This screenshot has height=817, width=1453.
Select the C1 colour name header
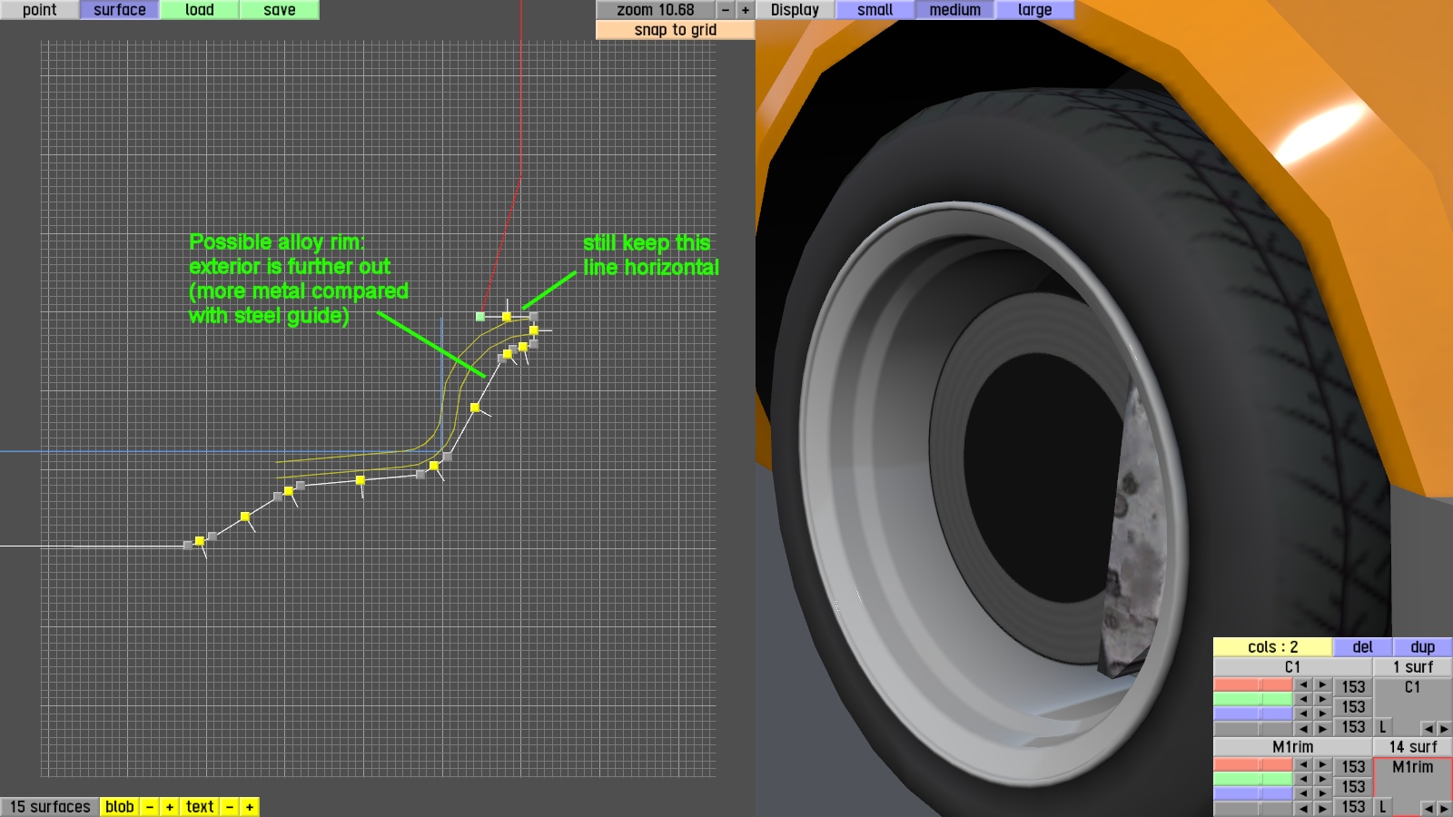tap(1292, 667)
